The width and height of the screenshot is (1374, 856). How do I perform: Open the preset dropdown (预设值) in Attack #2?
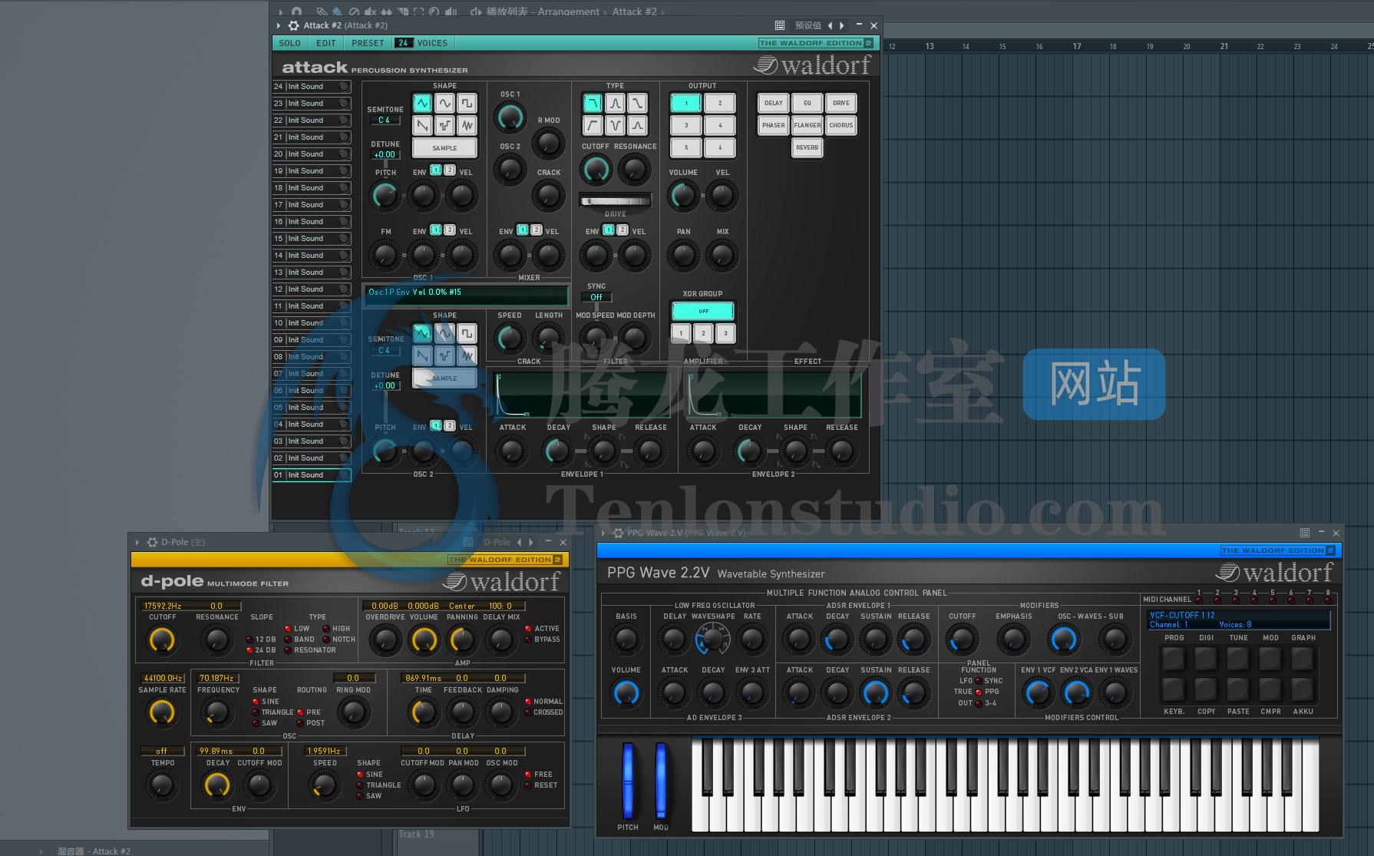(808, 25)
